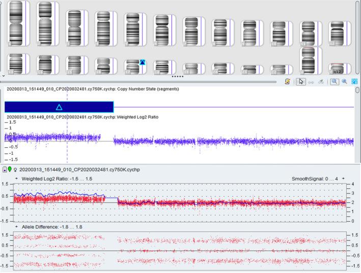Viewport: 361px width, 273px height.
Task: Click the file icon left of green circle
Action: [x=5, y=169]
